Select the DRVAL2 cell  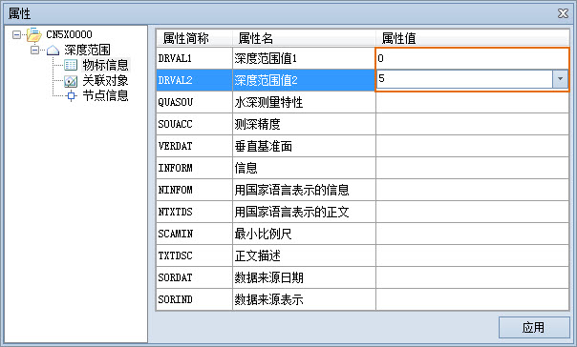[194, 80]
